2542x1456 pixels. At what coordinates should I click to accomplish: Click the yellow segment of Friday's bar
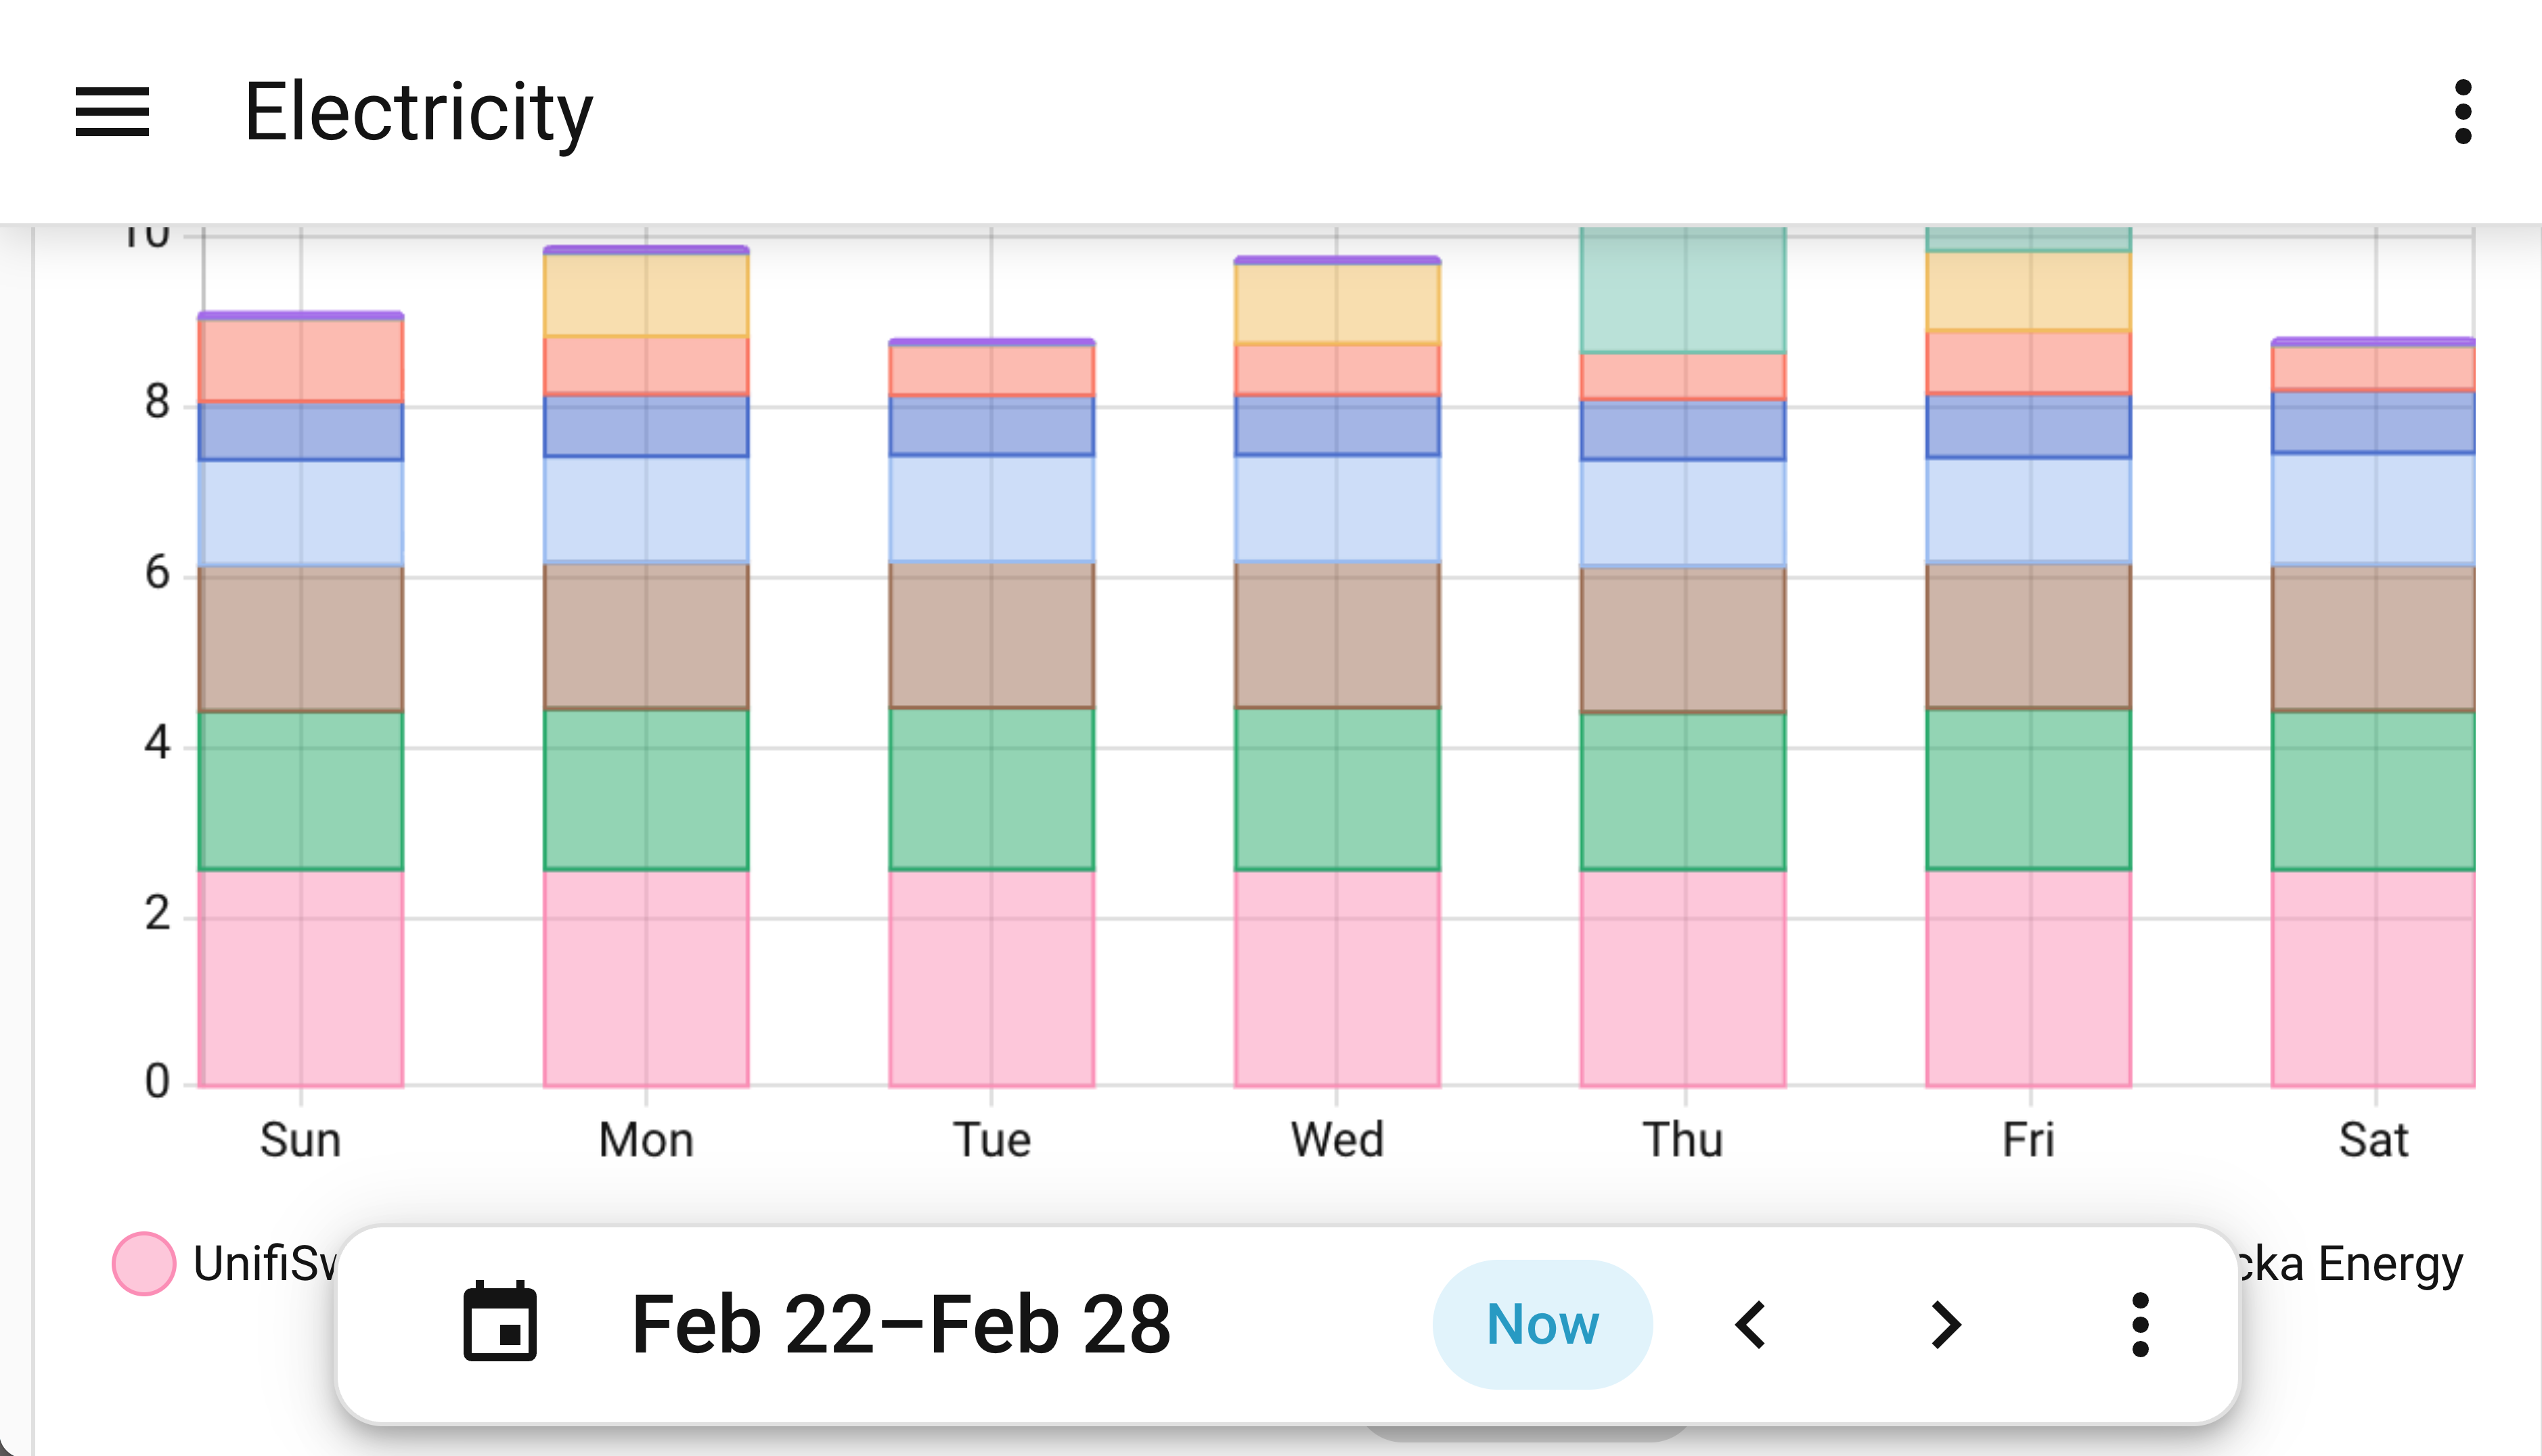click(2028, 290)
